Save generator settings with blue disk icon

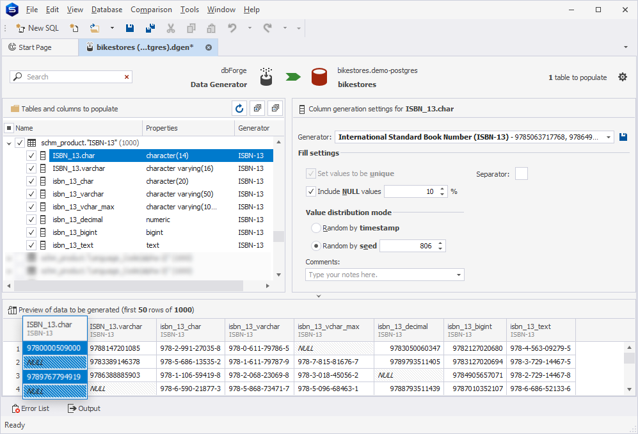[623, 137]
